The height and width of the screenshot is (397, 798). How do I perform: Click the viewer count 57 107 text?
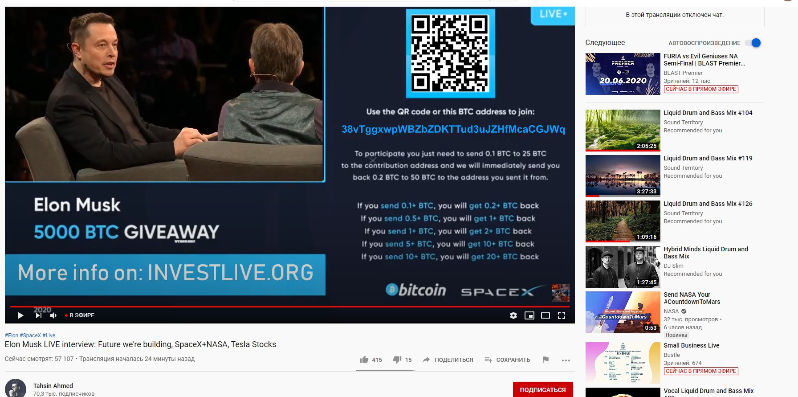point(39,359)
